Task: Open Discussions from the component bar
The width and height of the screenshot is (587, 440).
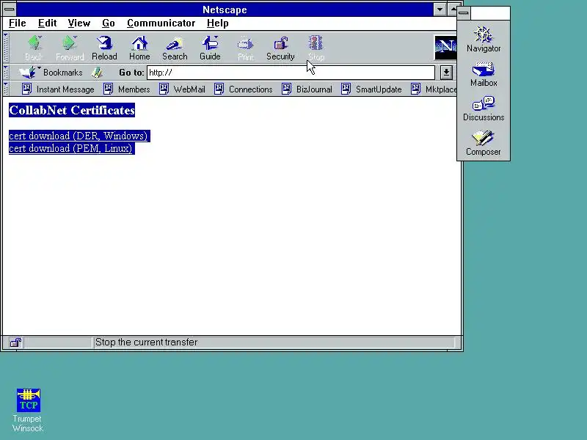Action: pyautogui.click(x=484, y=109)
